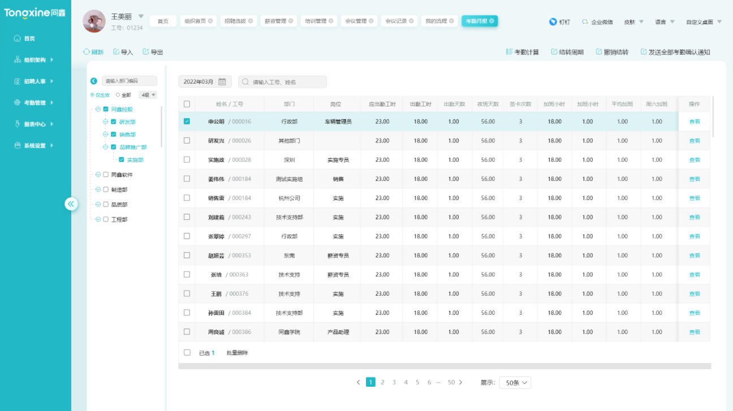Check the 研发部 department checkbox
This screenshot has height=411, width=733.
pos(114,122)
